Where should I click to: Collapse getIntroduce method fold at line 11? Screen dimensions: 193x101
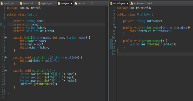click(116, 41)
